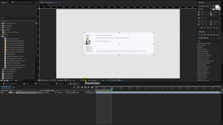Collapse the folder containing the mp4 files

(1, 36)
